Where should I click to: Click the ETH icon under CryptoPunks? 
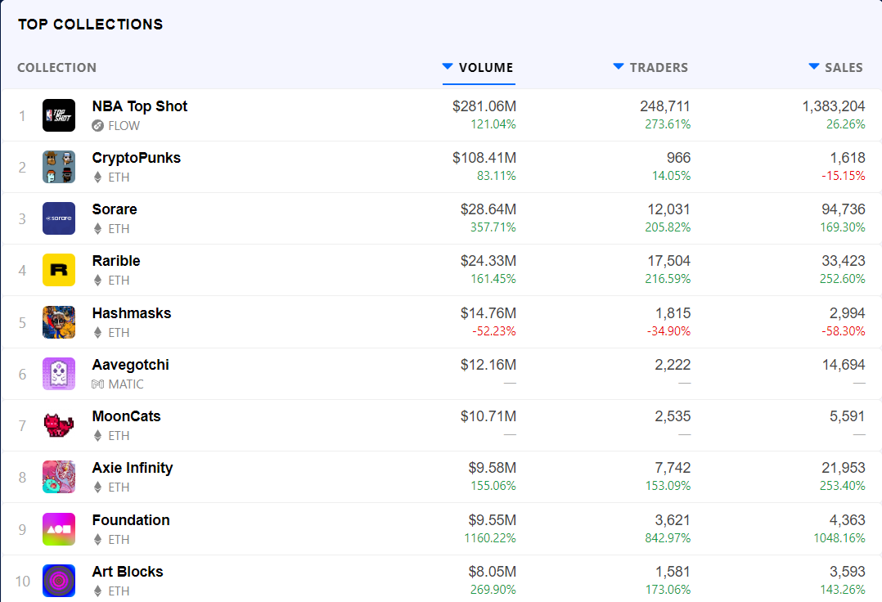[98, 177]
